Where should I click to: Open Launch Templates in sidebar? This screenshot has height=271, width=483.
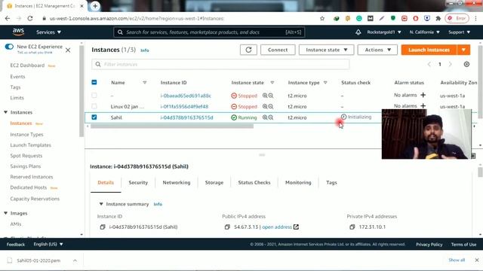tap(30, 145)
